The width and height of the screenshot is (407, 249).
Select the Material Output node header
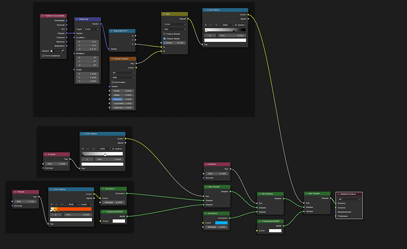[x=349, y=194]
